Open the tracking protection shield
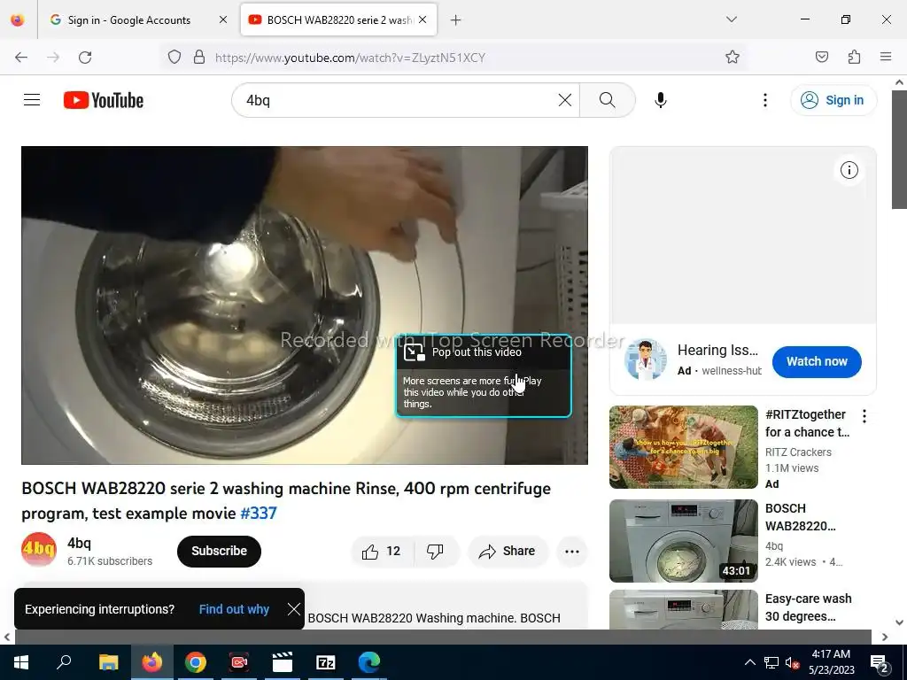This screenshot has height=680, width=907. tap(174, 57)
